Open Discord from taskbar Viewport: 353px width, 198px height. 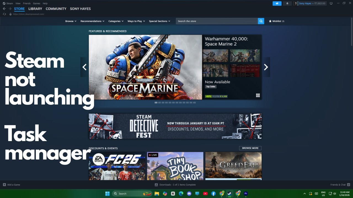click(x=189, y=194)
